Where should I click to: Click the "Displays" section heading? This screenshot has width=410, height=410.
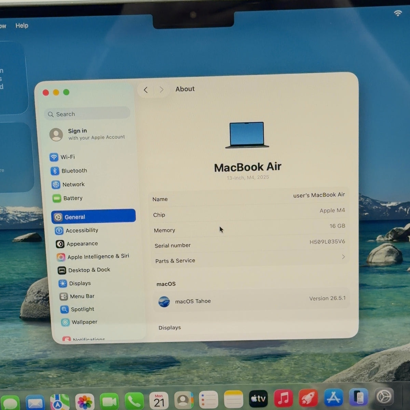pos(169,328)
